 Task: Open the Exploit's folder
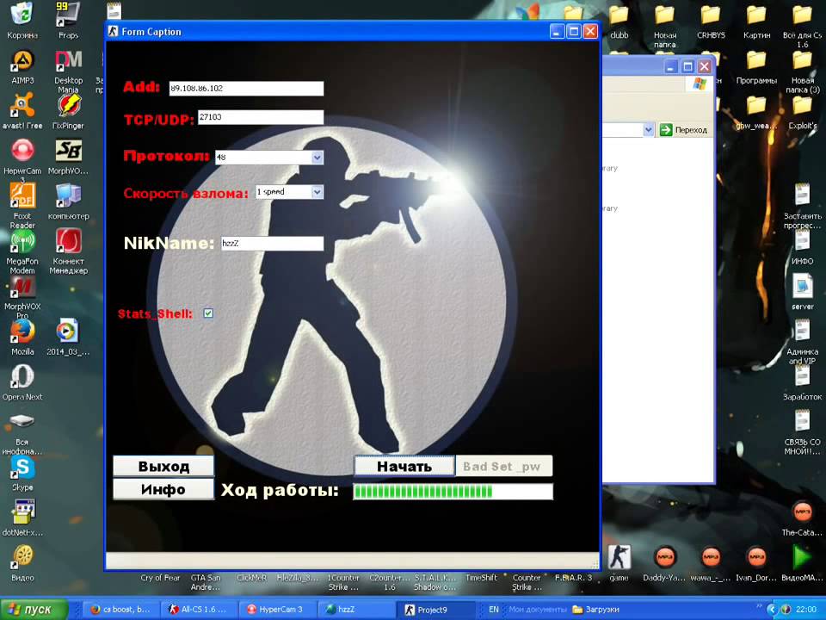point(802,105)
